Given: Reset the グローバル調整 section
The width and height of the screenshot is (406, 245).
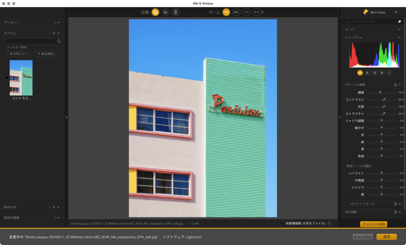Looking at the screenshot, I should click(x=395, y=85).
